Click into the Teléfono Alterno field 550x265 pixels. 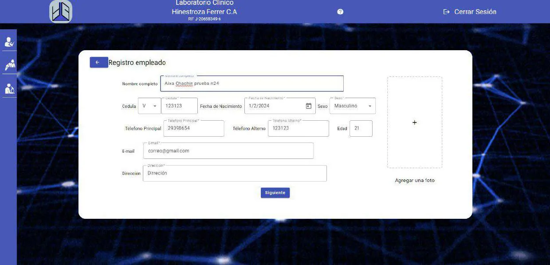click(298, 128)
